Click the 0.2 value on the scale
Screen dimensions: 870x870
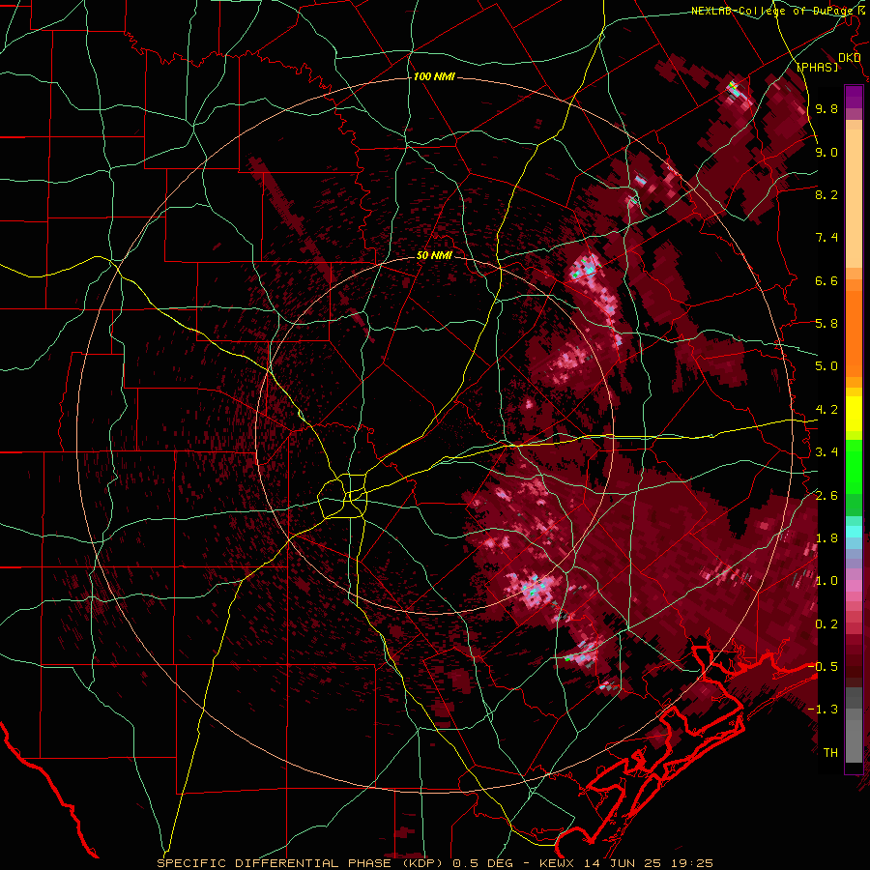pyautogui.click(x=826, y=624)
